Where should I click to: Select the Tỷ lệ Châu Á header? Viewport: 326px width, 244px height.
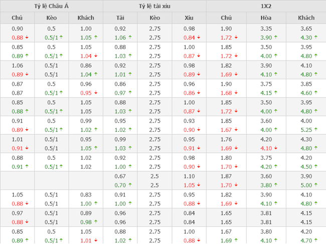52,6
